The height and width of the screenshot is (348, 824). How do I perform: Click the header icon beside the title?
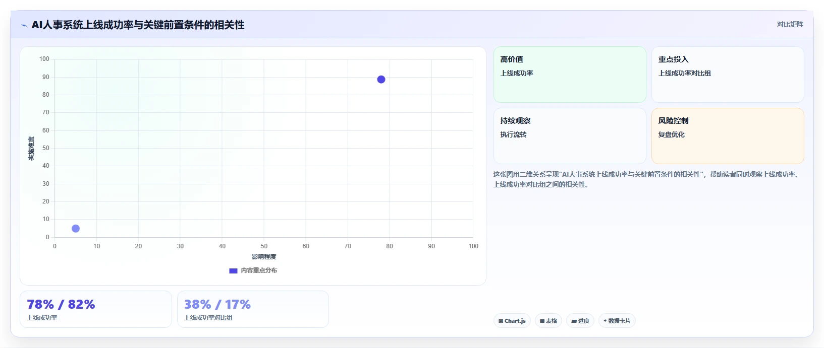[24, 25]
